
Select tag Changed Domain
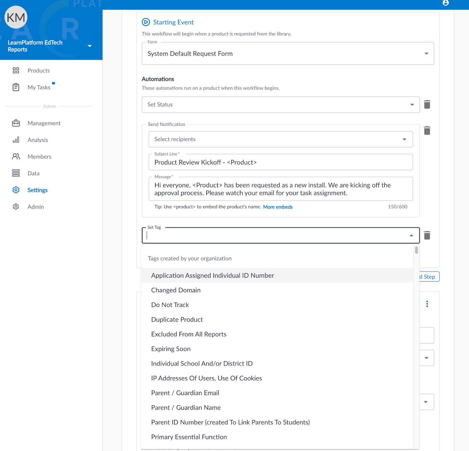click(x=277, y=290)
